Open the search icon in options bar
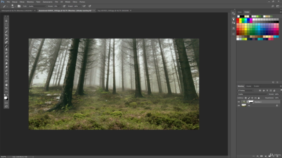The height and width of the screenshot is (158, 282). (273, 6)
